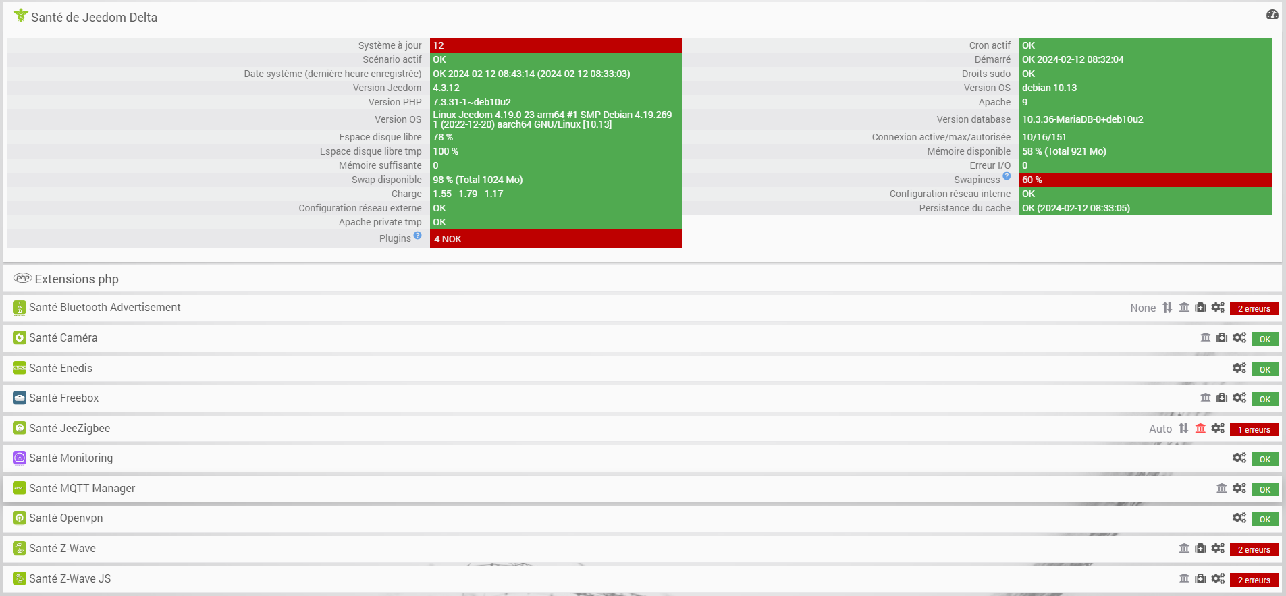
Task: Expand the Extensions php section
Action: click(x=642, y=279)
